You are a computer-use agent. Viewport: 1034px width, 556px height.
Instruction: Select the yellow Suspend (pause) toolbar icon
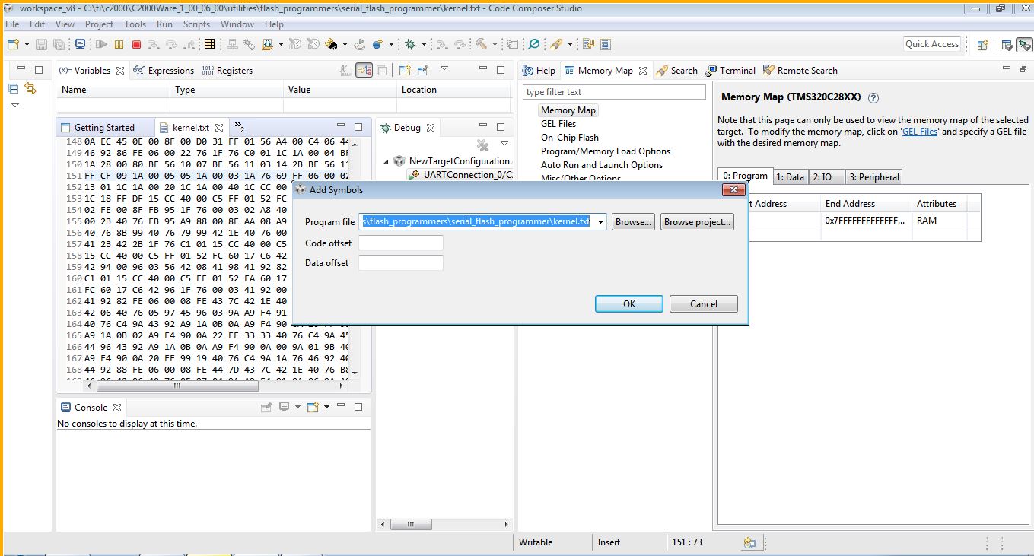click(x=119, y=43)
